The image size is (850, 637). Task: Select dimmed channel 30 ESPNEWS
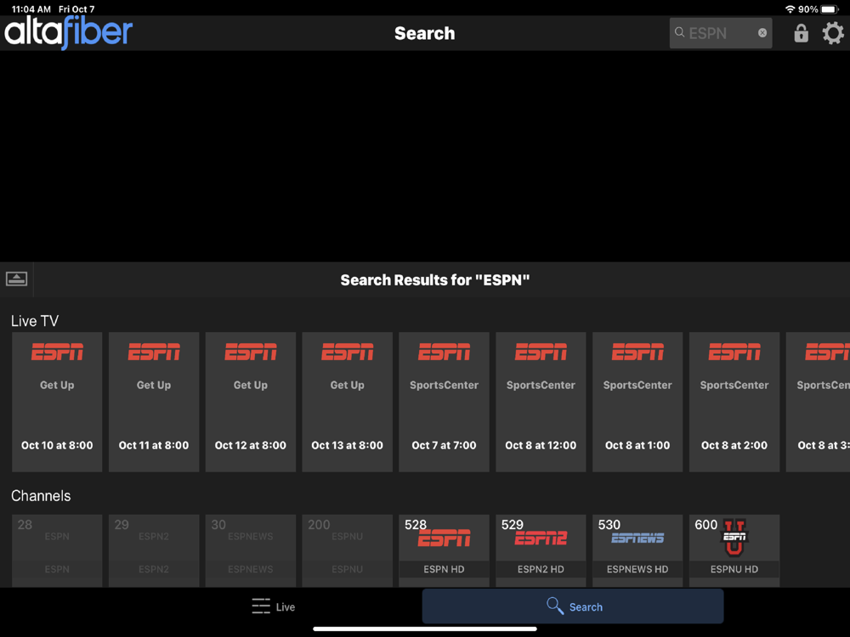tap(251, 550)
